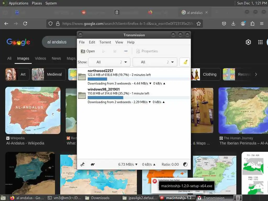Expand the first Show All activity filter
The height and width of the screenshot is (201, 268).
point(109,62)
